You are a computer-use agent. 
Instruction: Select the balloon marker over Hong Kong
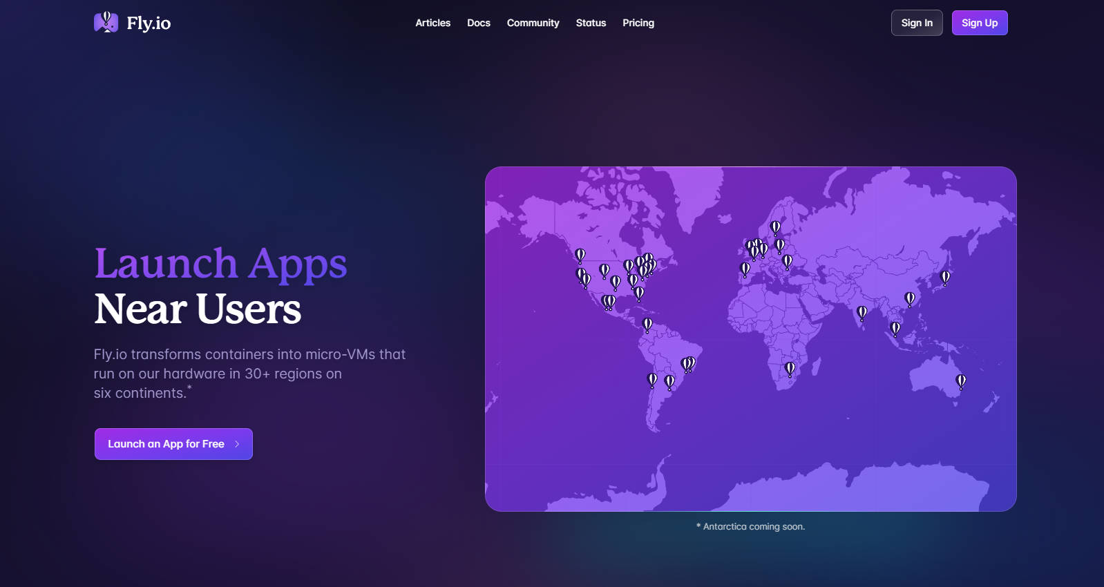pyautogui.click(x=910, y=298)
